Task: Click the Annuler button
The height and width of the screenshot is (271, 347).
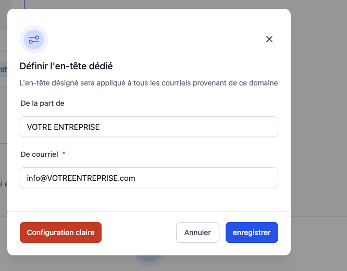Action: coord(197,232)
